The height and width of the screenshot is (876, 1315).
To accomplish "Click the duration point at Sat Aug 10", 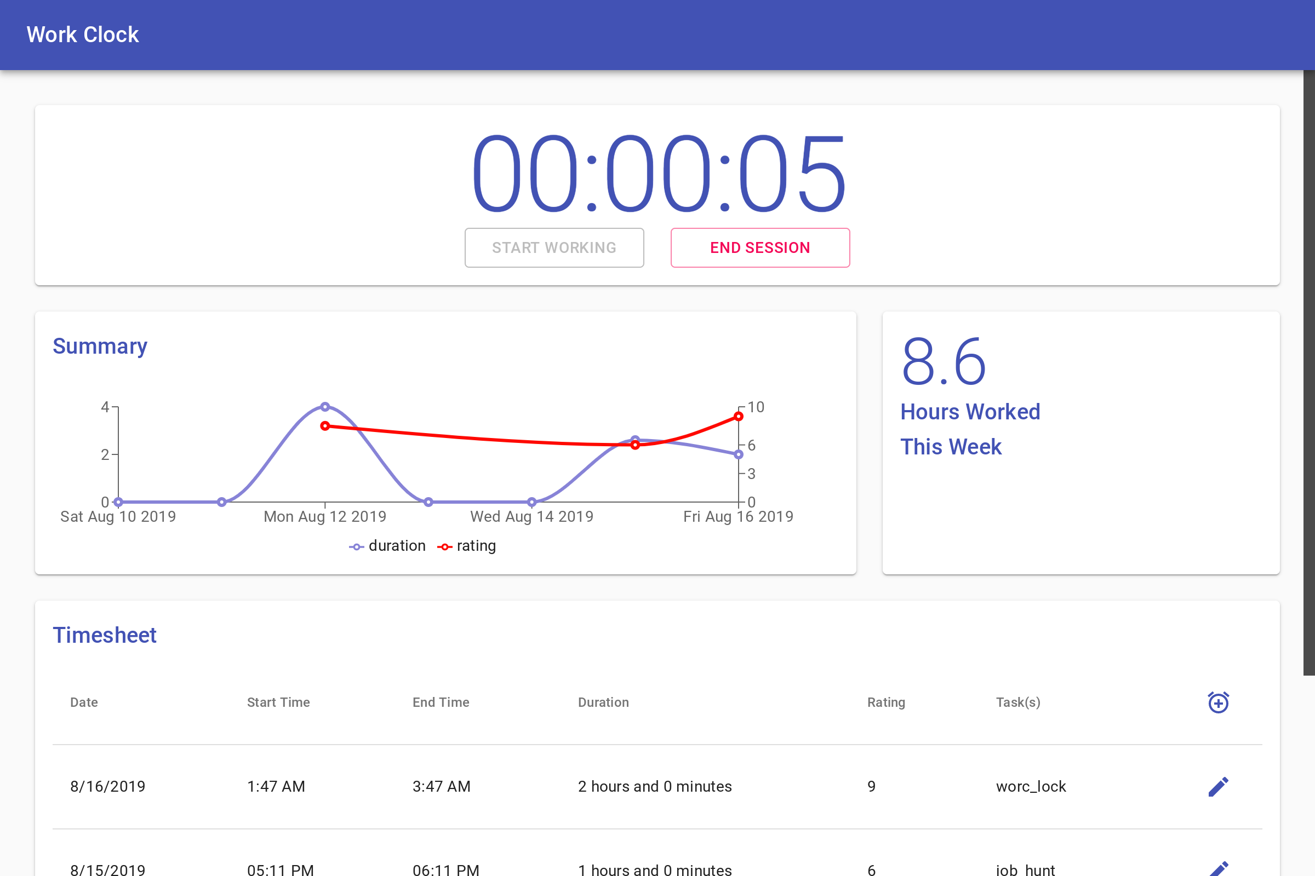I will [x=118, y=502].
